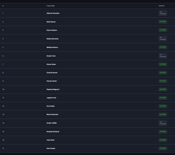175x155 pixels.
Task: Click Dre Foster's АКТИВЕН status badge
Action: pos(163,106)
